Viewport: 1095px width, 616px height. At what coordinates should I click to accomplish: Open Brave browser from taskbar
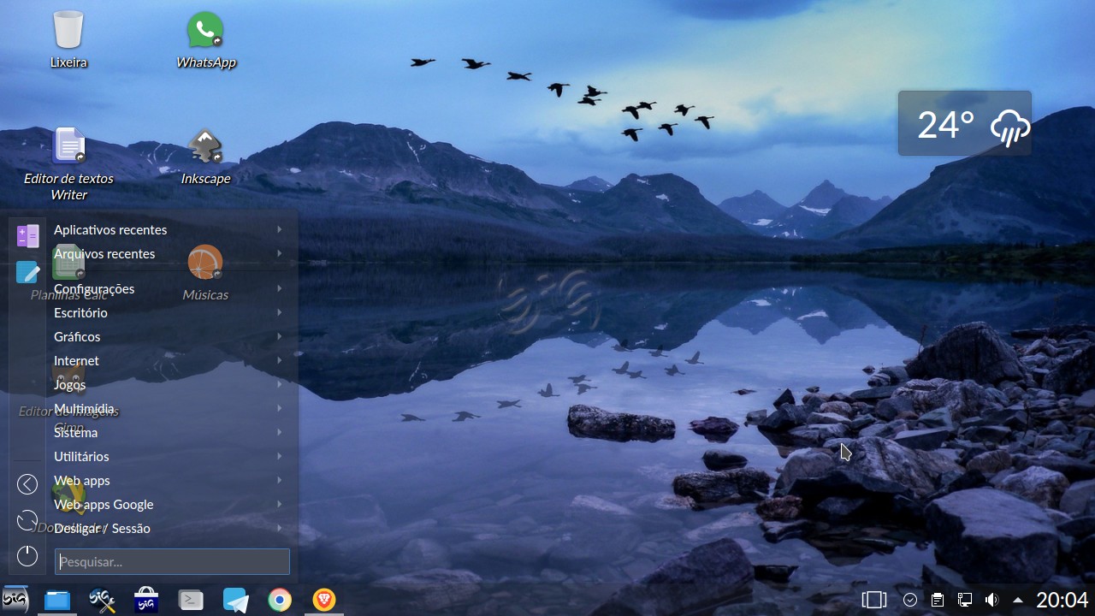[x=324, y=601]
